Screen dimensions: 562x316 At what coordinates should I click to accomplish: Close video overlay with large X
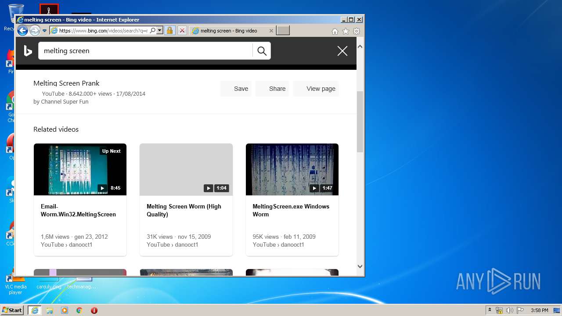342,51
